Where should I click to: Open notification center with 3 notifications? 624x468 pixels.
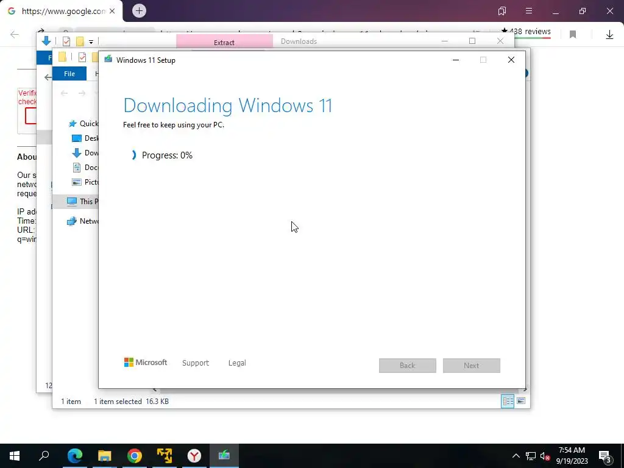point(604,456)
